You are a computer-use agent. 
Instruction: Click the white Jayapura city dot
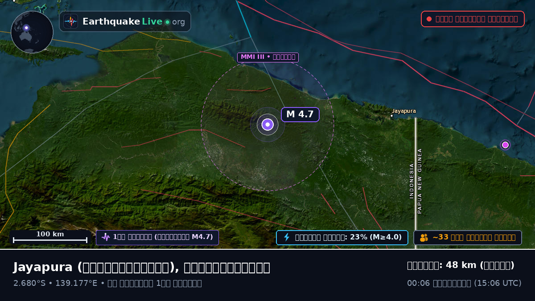392,116
